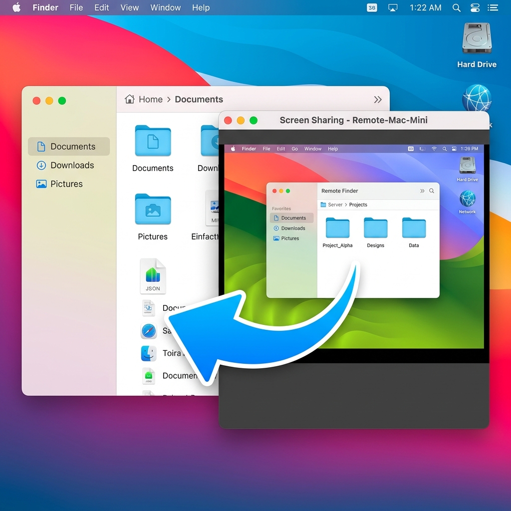Open the remote Window menu
This screenshot has height=511, width=511.
pos(313,149)
